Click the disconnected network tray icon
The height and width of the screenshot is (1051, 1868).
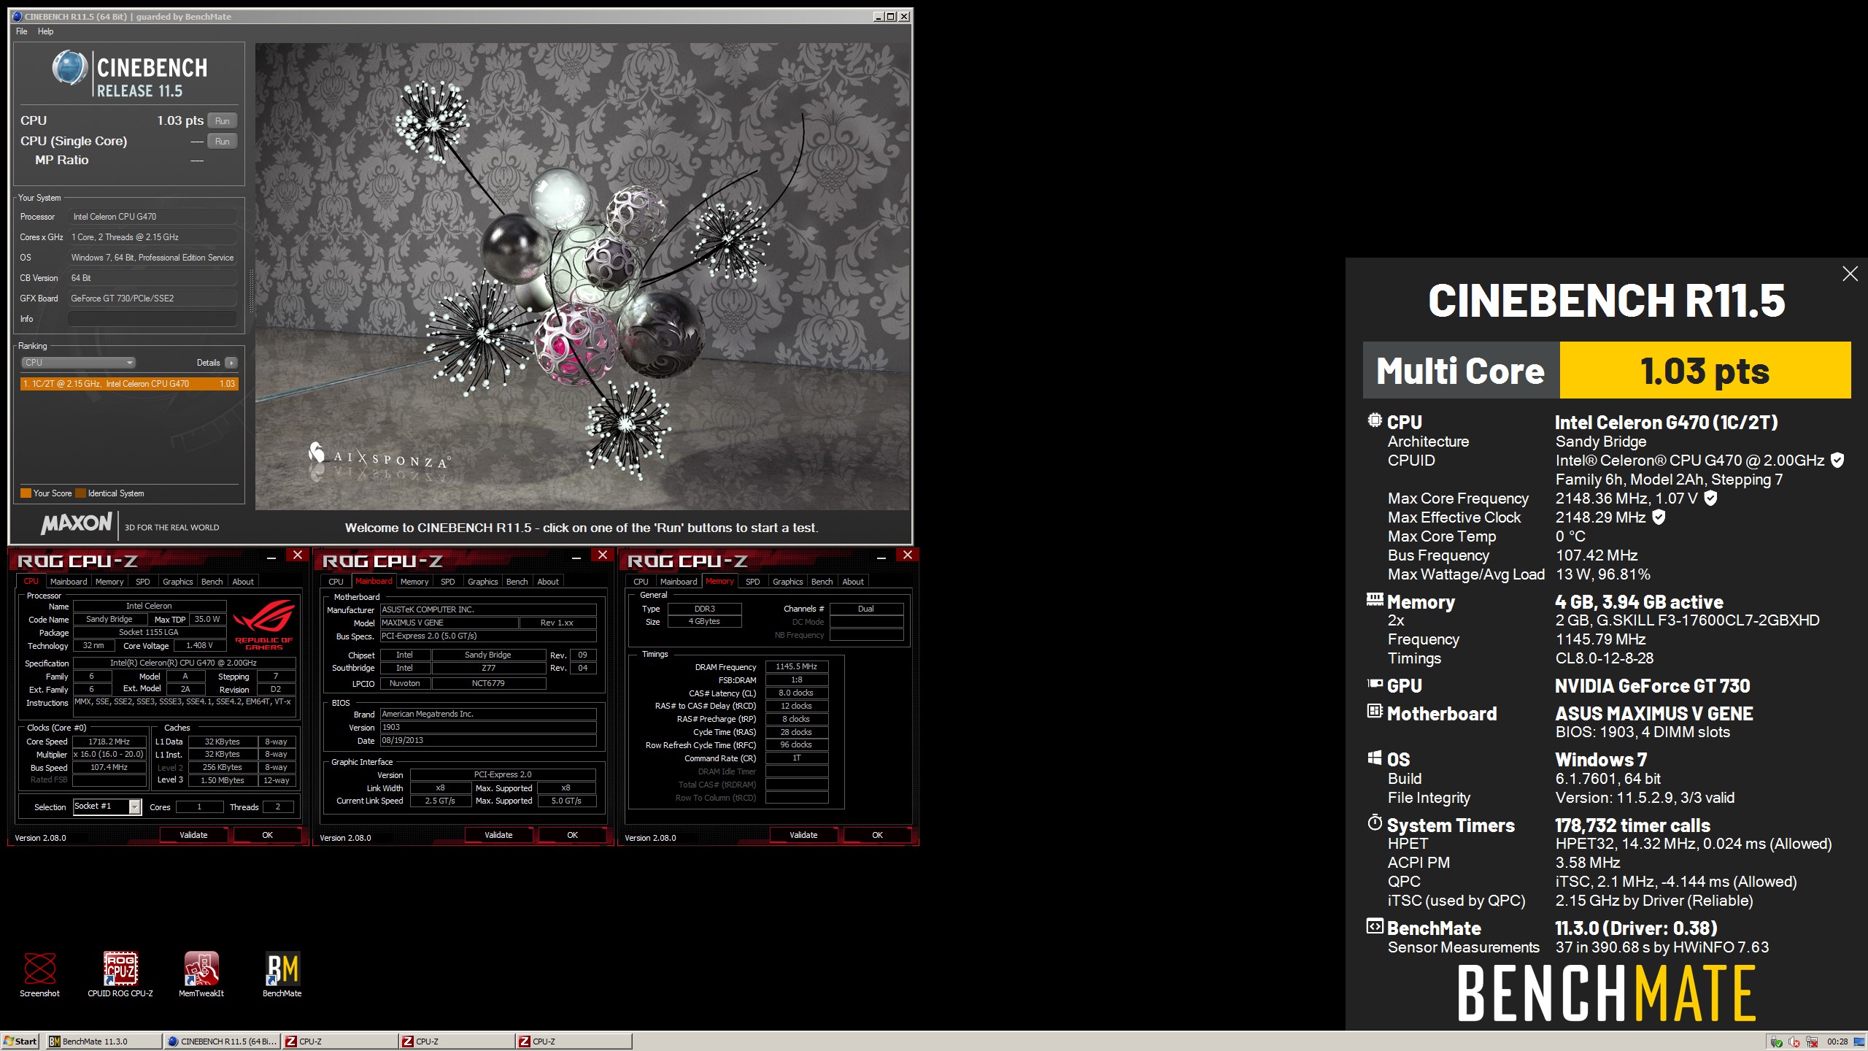(1812, 1042)
